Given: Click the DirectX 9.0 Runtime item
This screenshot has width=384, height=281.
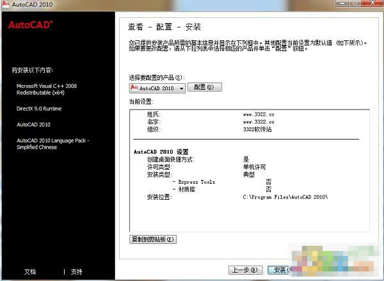Looking at the screenshot, I should pos(39,109).
